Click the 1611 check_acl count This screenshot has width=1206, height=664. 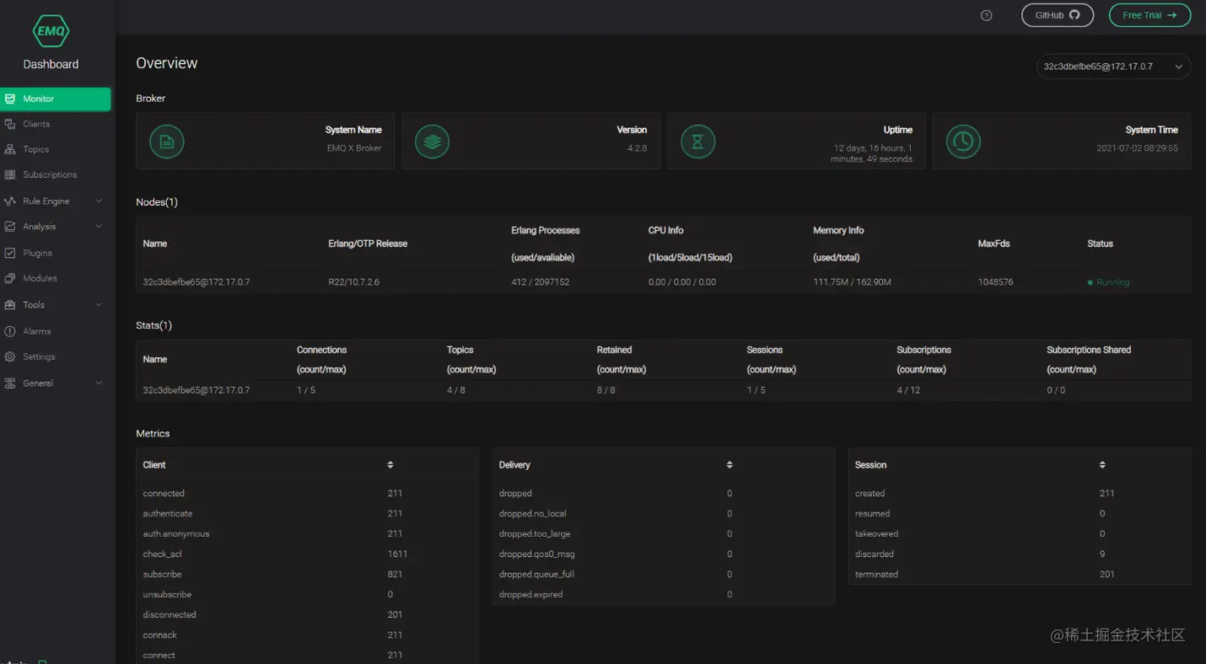click(397, 554)
